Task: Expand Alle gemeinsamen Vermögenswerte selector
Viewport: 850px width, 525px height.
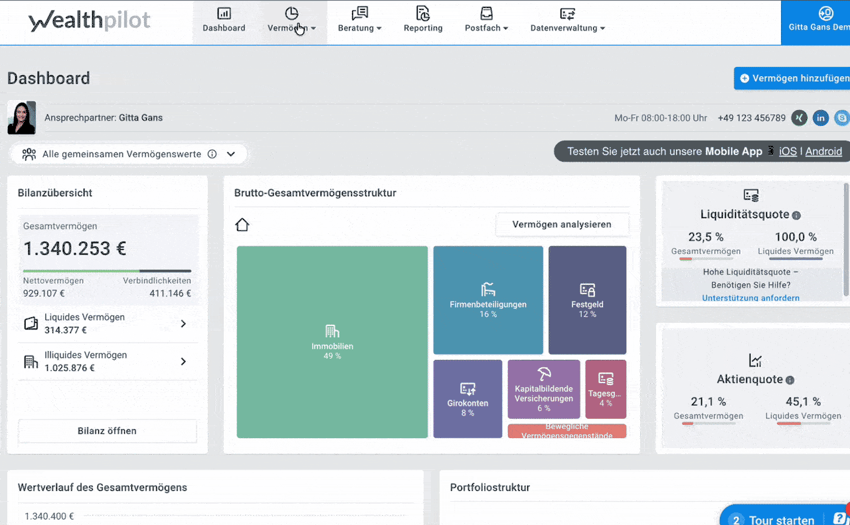Action: [231, 154]
